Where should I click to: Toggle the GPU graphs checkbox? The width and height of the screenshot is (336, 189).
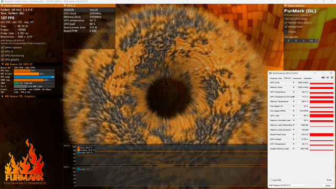point(3,59)
